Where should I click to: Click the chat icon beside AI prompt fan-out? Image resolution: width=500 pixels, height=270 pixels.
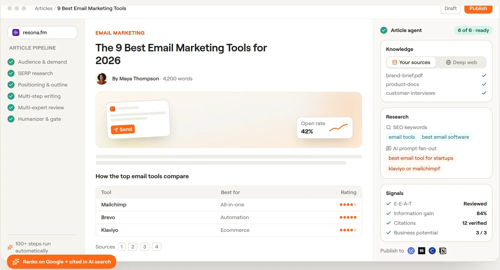coord(388,148)
